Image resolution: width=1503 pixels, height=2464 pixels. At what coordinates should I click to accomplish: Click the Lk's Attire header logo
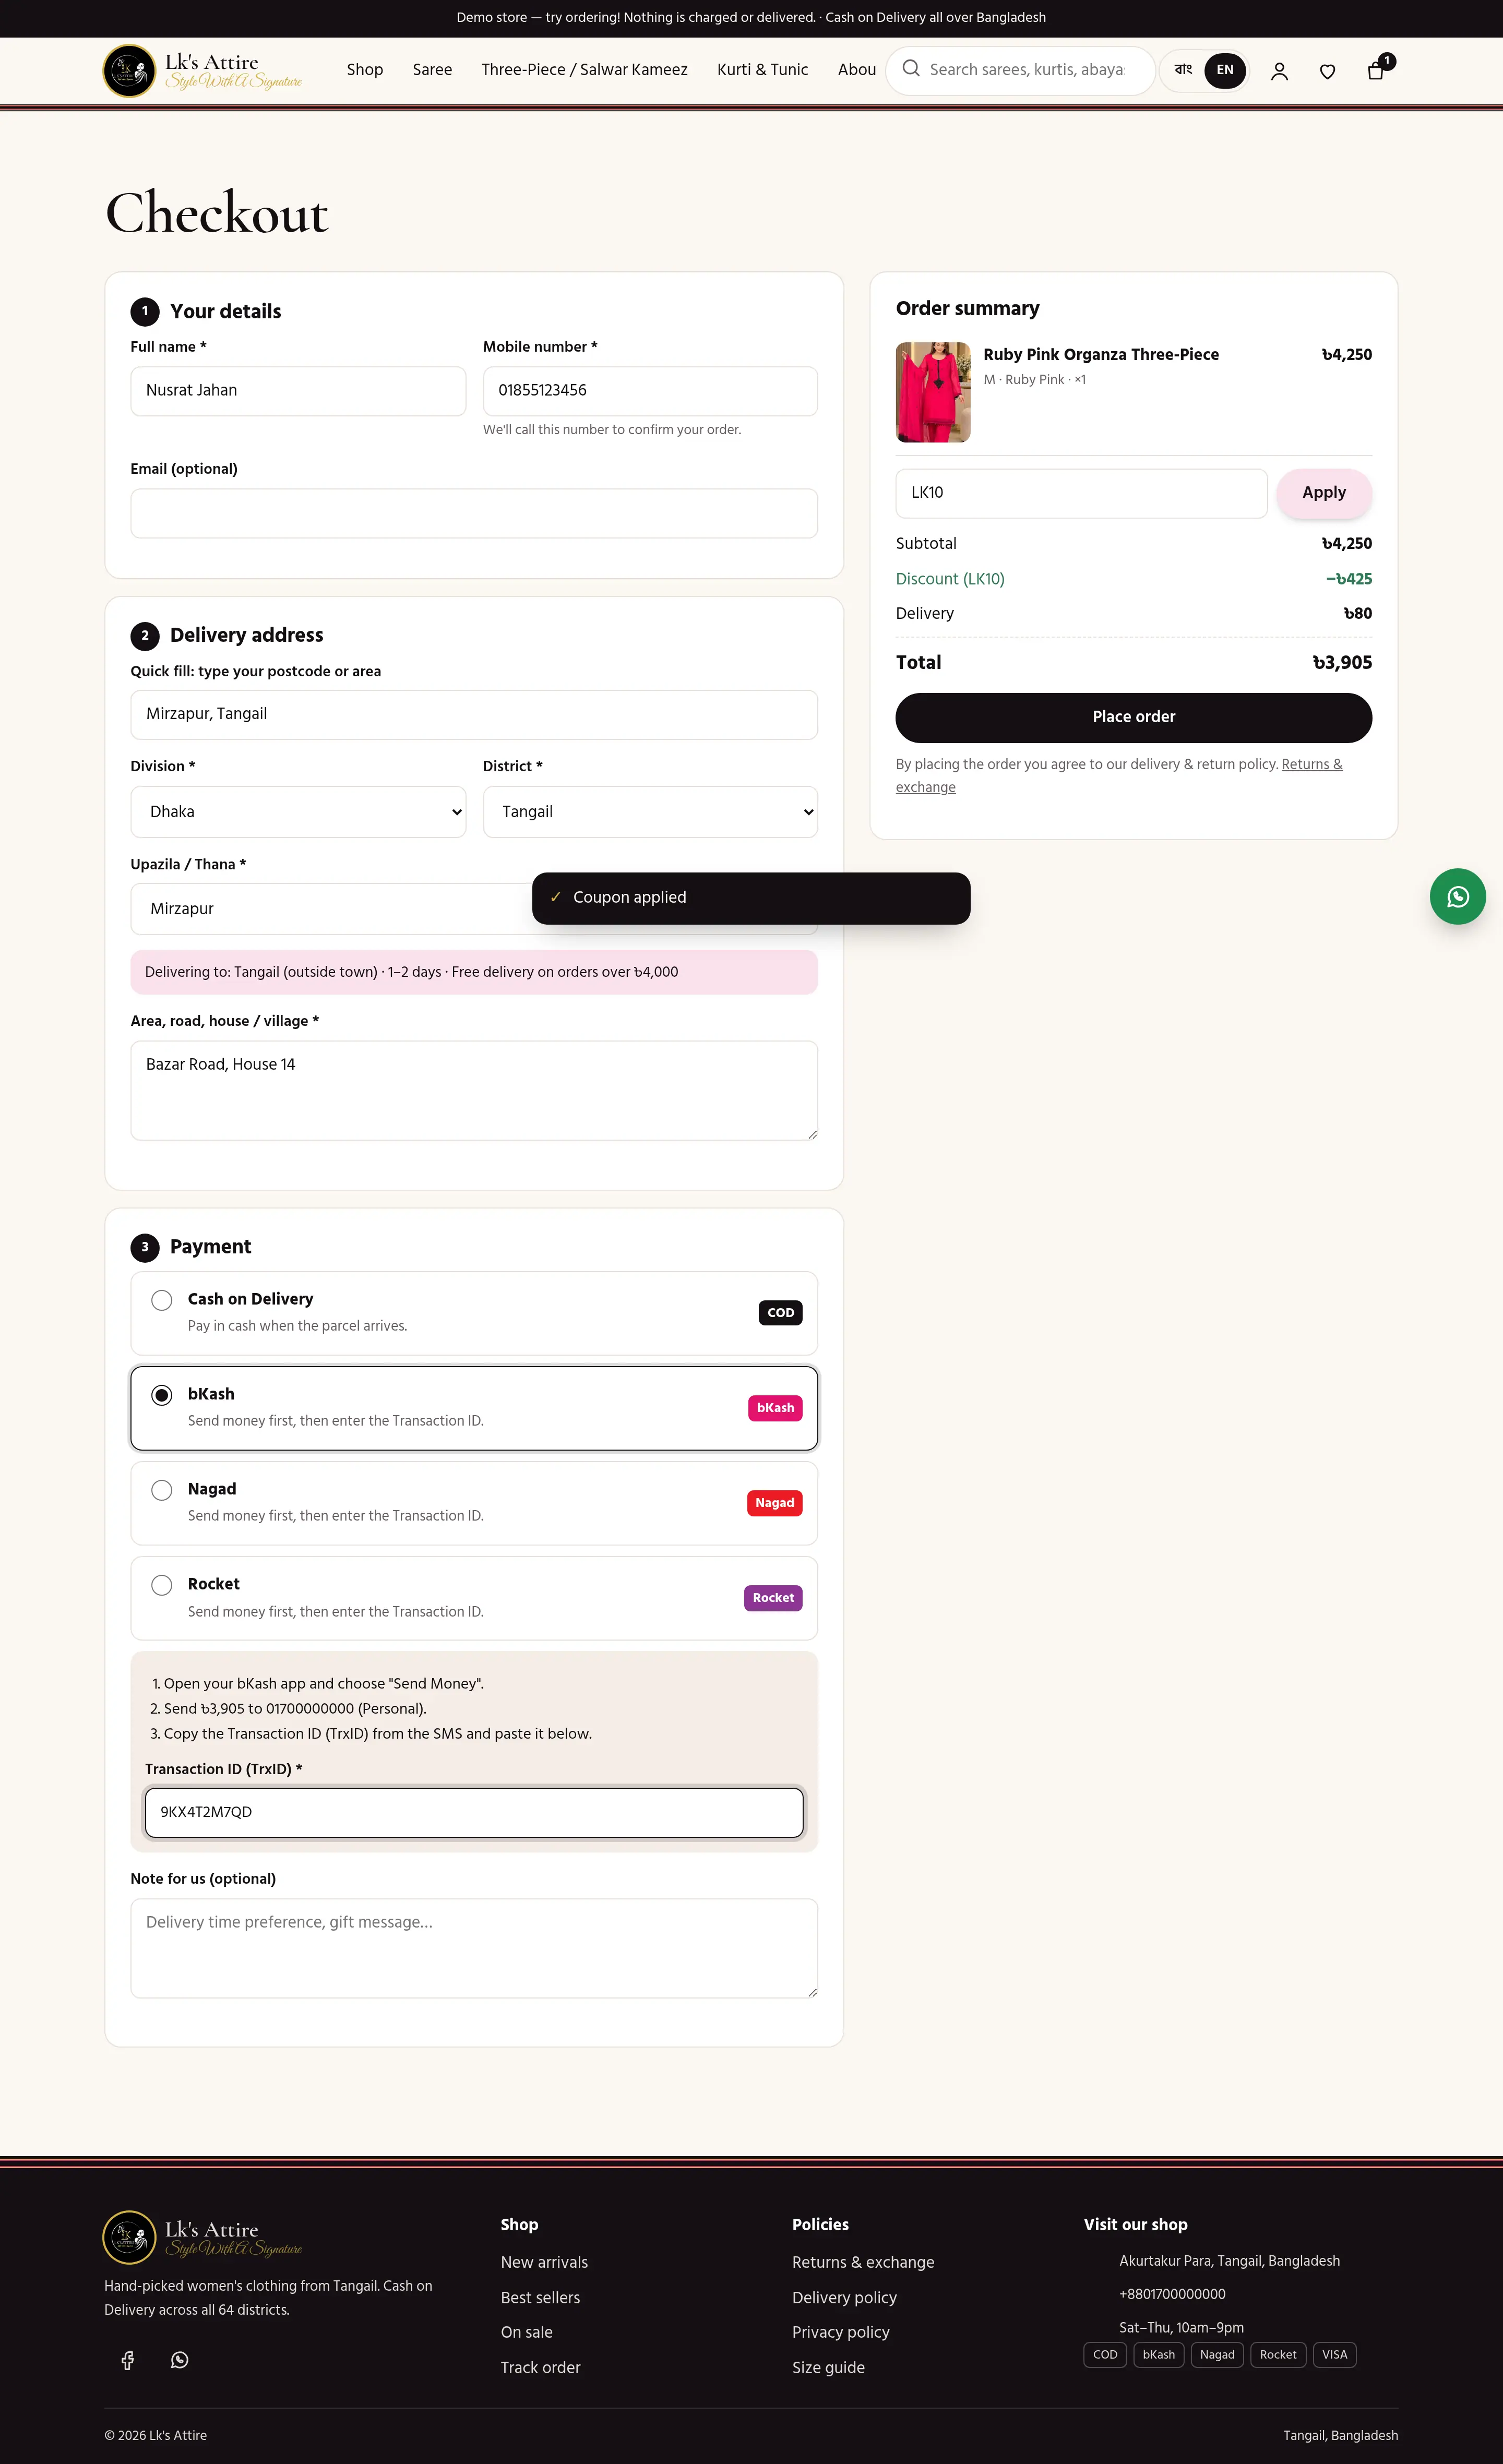tap(203, 71)
